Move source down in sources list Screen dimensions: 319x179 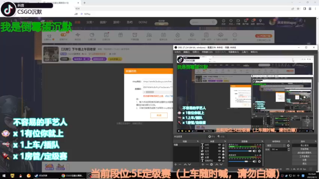[x=221, y=164]
